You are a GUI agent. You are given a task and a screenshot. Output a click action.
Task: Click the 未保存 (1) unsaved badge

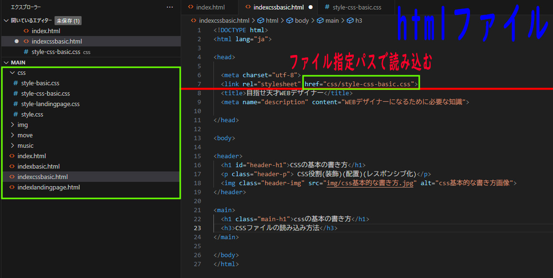click(x=68, y=21)
